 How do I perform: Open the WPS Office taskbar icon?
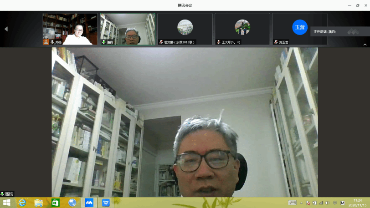[106, 203]
